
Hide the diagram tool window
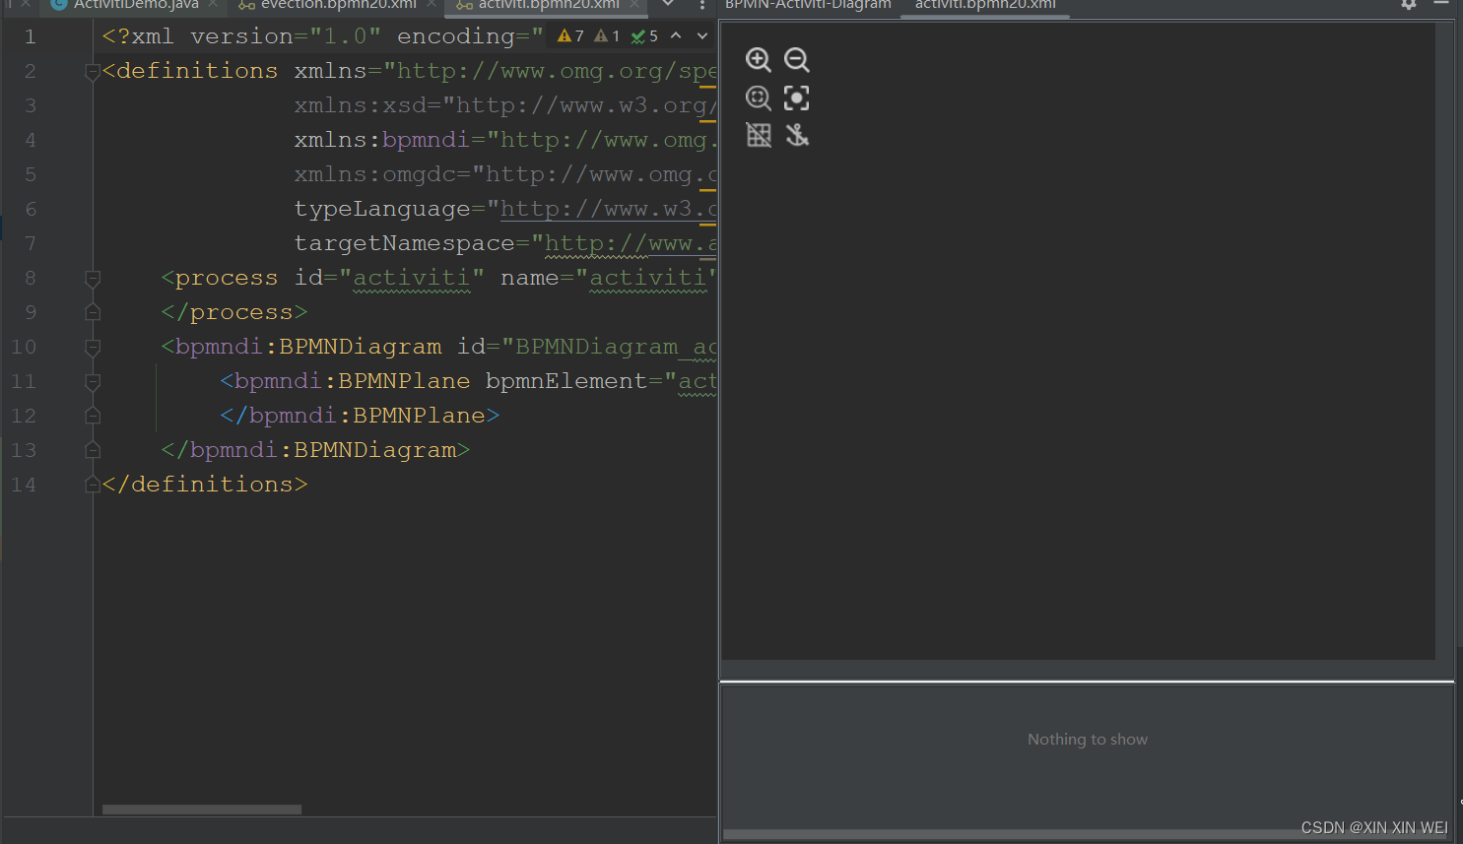(1441, 5)
